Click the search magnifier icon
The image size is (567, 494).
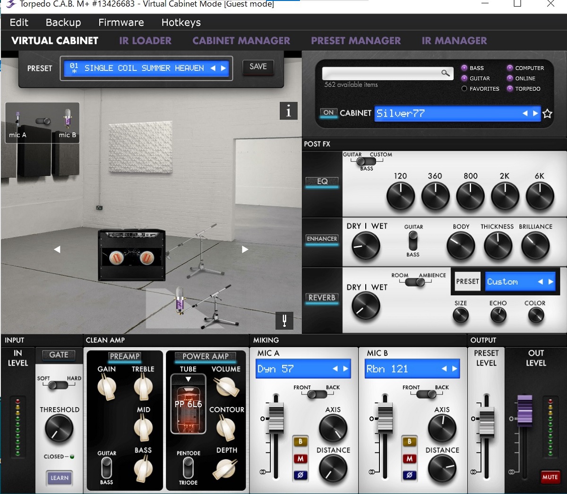[x=445, y=73]
